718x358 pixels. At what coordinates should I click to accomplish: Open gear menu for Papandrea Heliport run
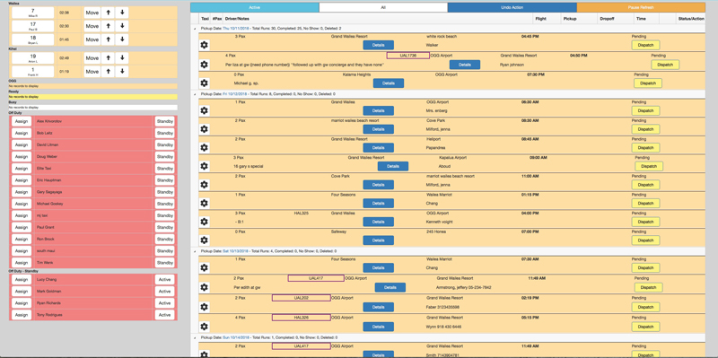click(205, 147)
